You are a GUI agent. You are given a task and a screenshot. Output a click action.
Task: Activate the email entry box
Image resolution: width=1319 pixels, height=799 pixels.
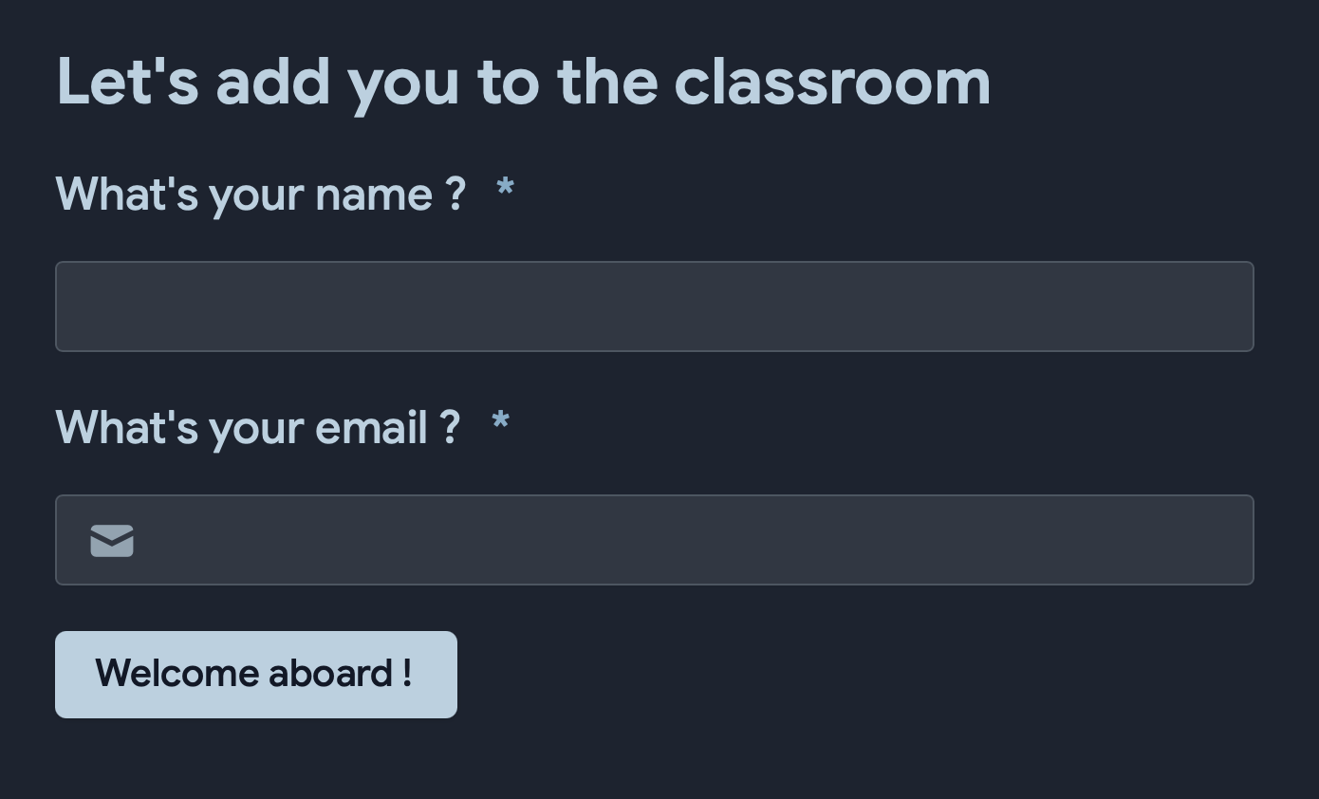(x=655, y=540)
